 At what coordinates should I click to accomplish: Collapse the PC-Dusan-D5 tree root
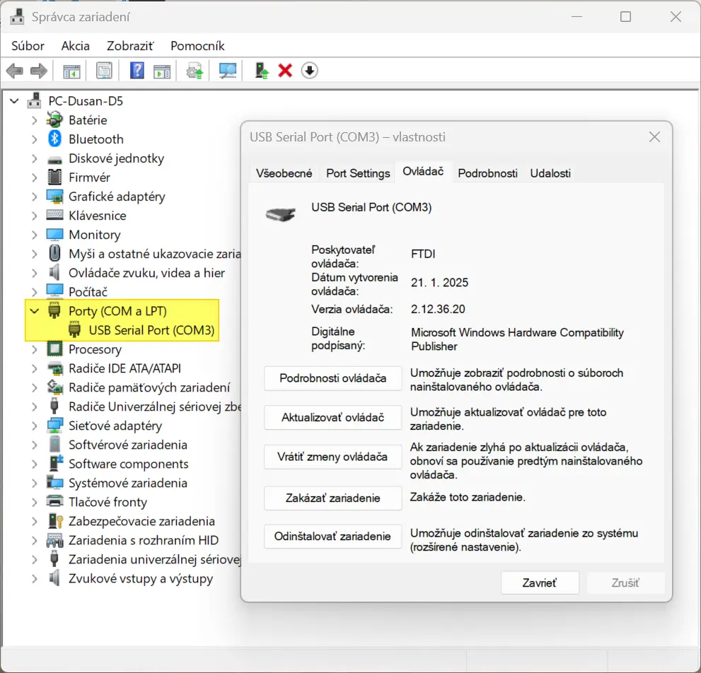point(14,100)
